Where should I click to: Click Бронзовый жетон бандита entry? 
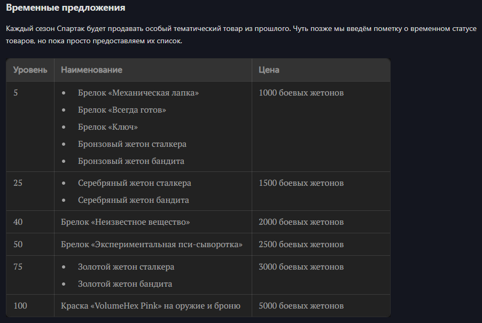[x=131, y=161]
